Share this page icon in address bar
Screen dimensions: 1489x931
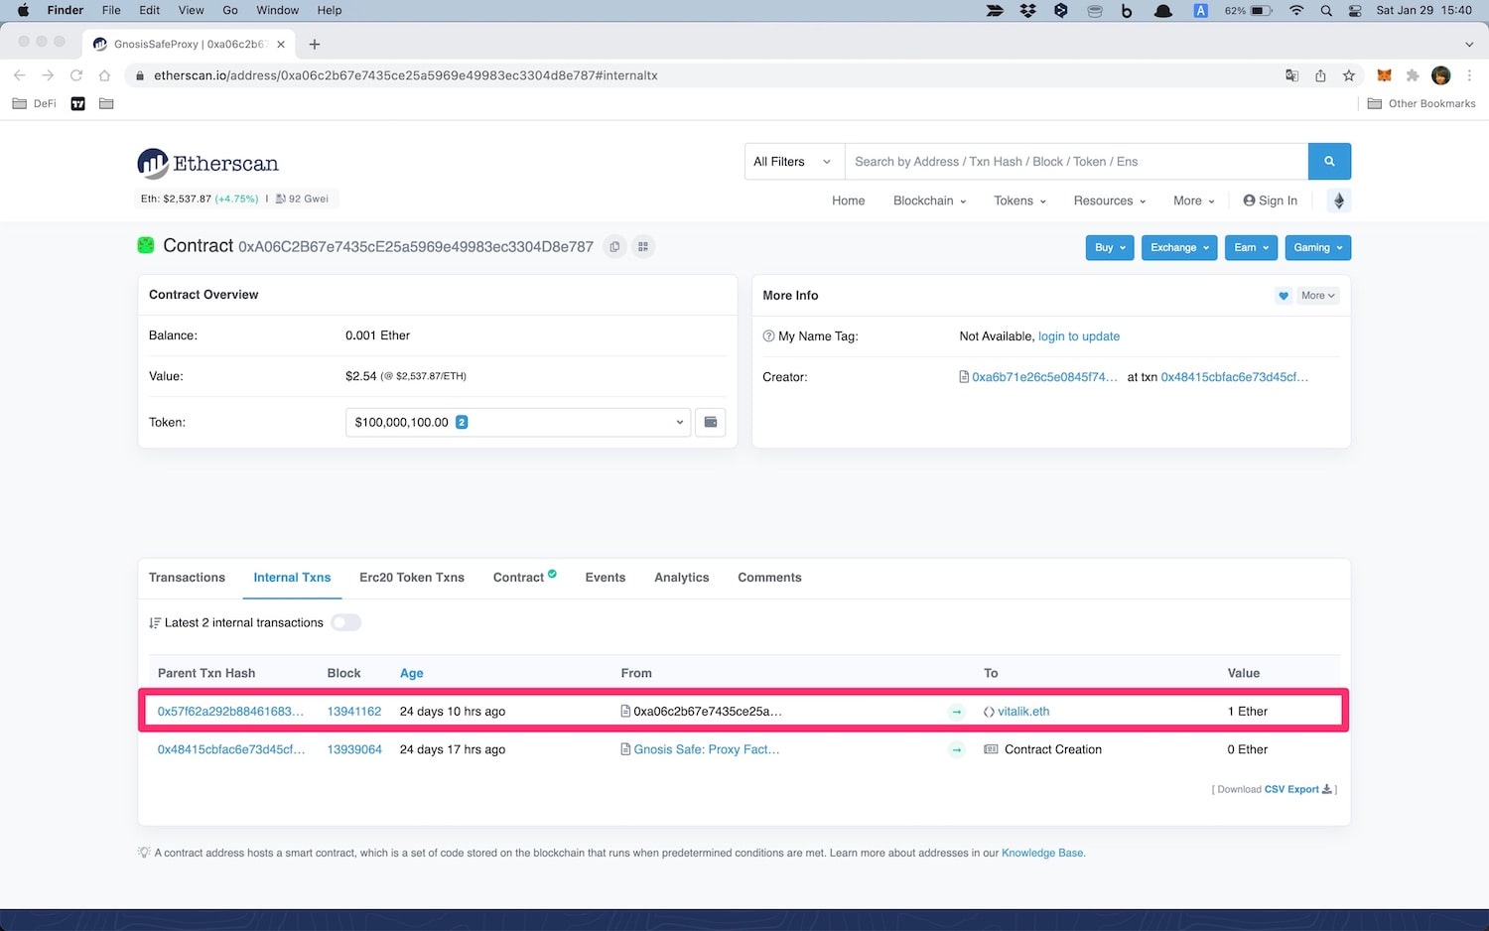[x=1320, y=75]
